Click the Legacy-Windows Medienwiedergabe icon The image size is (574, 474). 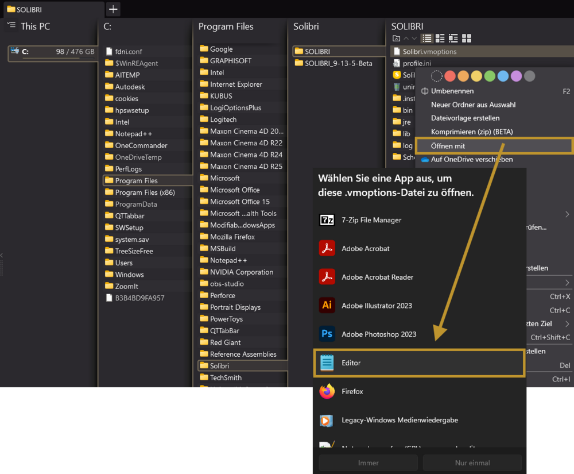pos(326,420)
